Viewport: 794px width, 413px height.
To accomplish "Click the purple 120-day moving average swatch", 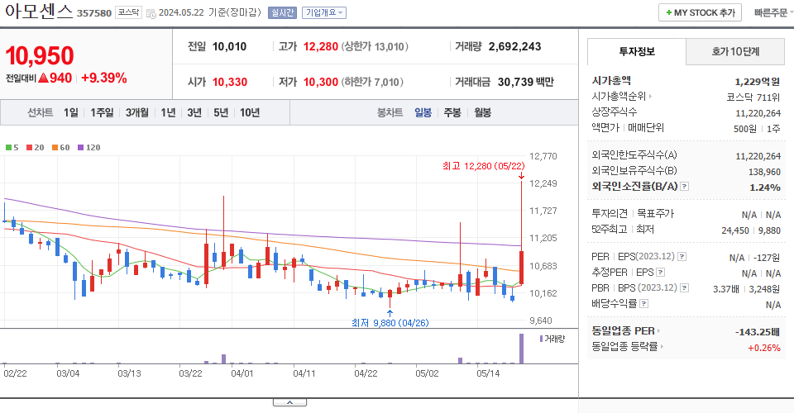I will pyautogui.click(x=80, y=148).
